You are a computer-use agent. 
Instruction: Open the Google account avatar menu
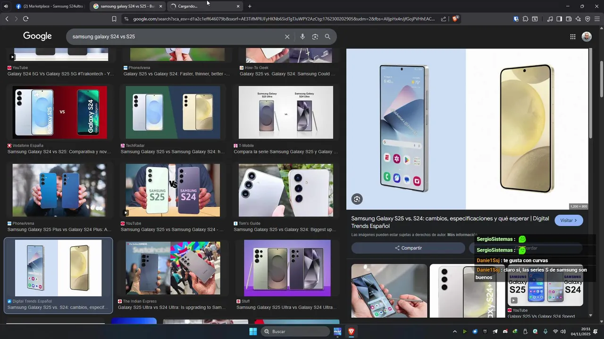pos(587,37)
